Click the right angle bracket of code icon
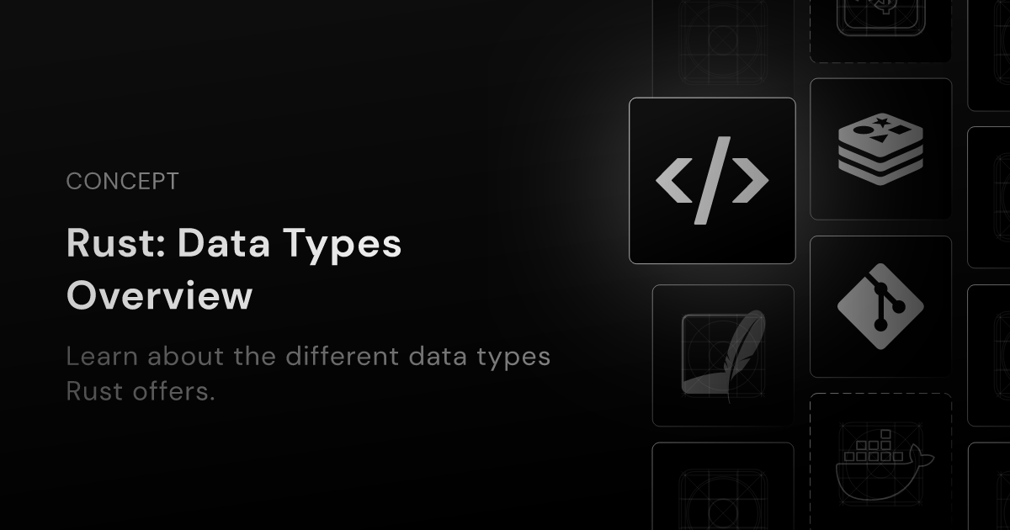The image size is (1010, 530). (x=750, y=181)
